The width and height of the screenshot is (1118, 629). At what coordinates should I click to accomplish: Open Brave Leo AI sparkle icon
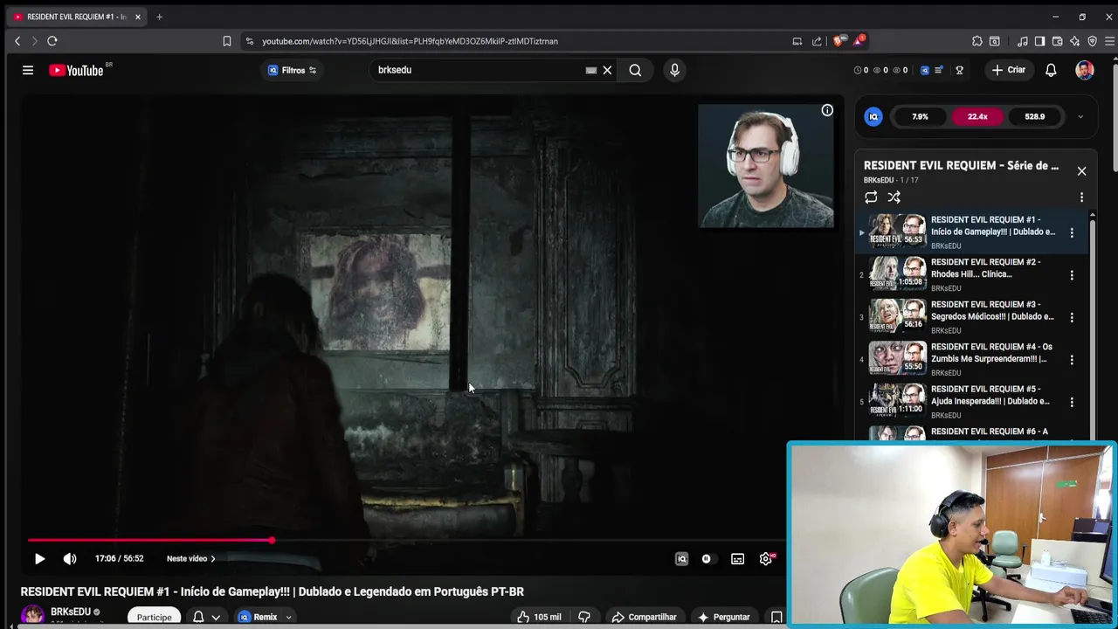pyautogui.click(x=1074, y=41)
